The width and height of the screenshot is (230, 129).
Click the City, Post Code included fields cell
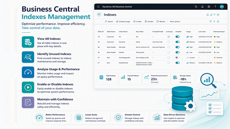pos(157,42)
